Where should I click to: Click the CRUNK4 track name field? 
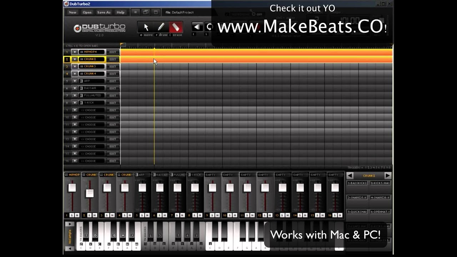[92, 74]
